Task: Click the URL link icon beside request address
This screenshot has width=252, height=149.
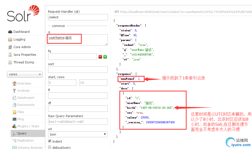Action: tap(117, 12)
